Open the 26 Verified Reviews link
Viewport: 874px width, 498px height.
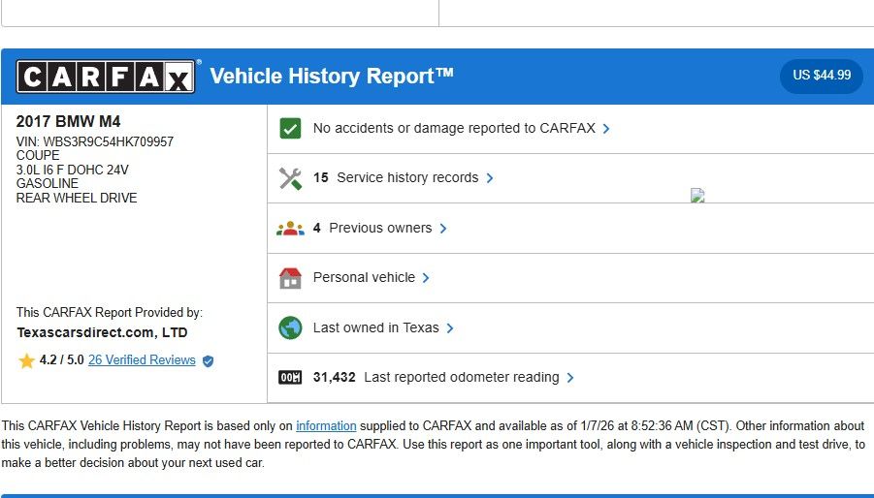click(142, 360)
